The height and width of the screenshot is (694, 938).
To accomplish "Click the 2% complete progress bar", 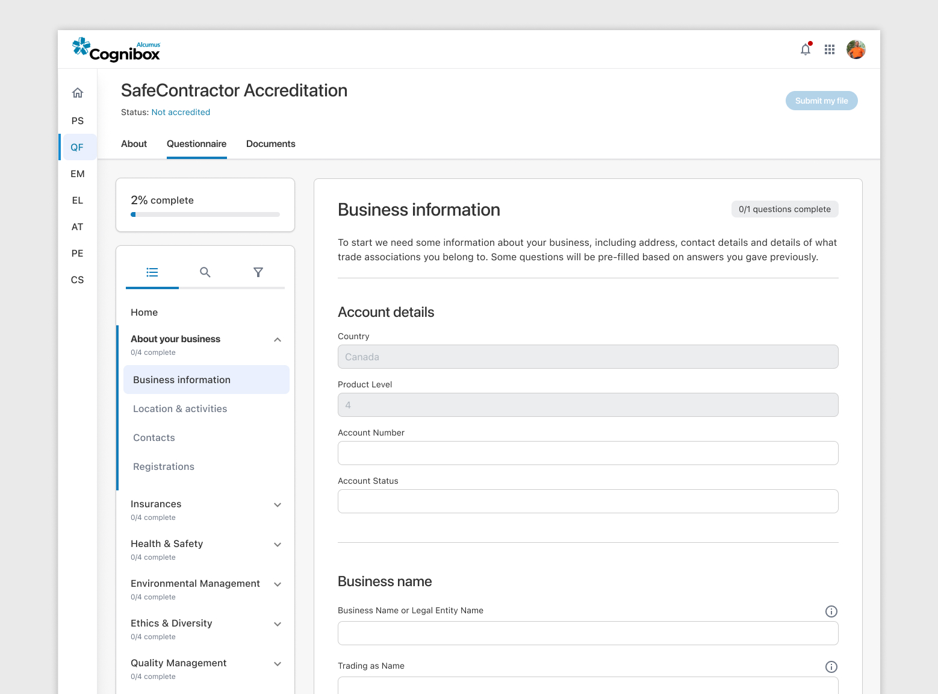I will click(205, 214).
